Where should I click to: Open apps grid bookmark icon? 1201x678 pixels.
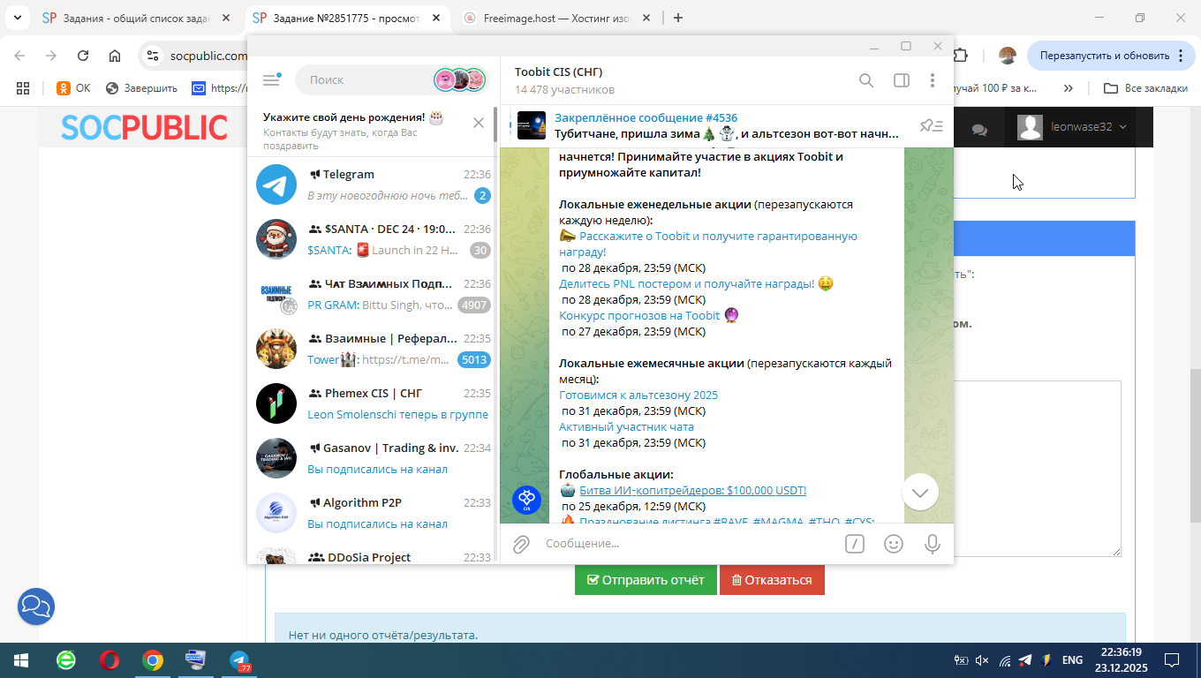23,88
